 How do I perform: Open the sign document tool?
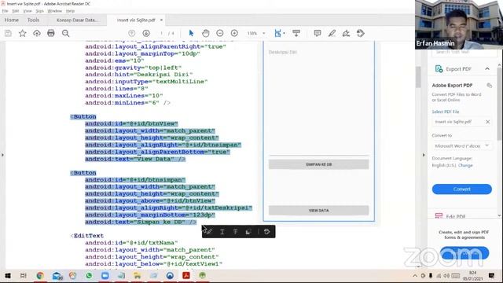point(346,33)
